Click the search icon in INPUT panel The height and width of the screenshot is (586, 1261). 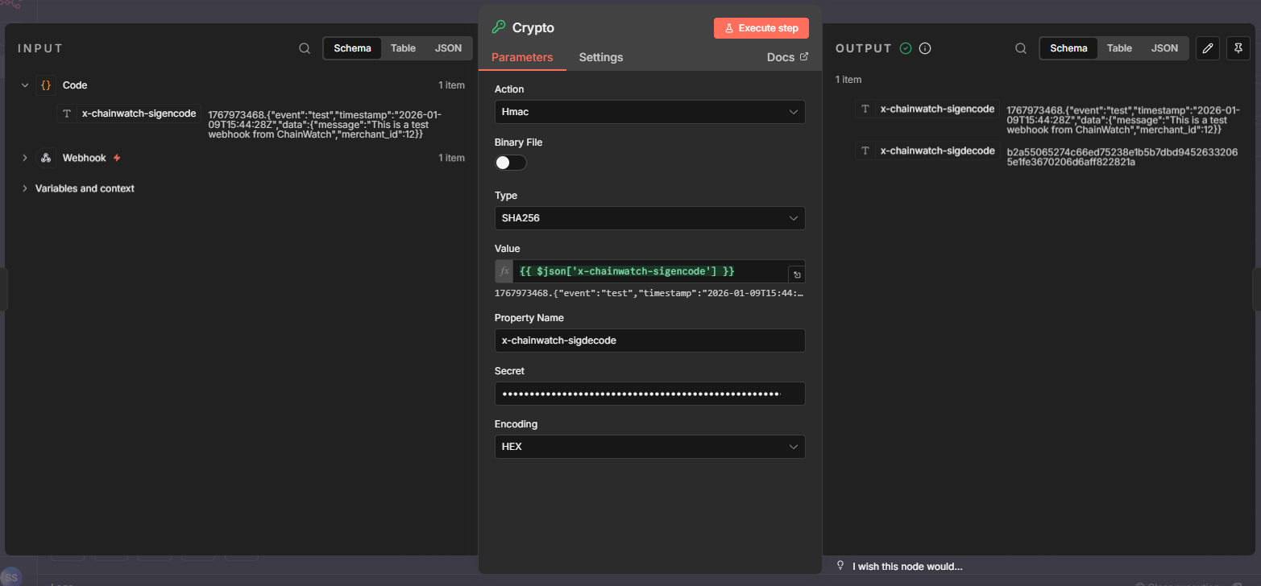pos(305,48)
